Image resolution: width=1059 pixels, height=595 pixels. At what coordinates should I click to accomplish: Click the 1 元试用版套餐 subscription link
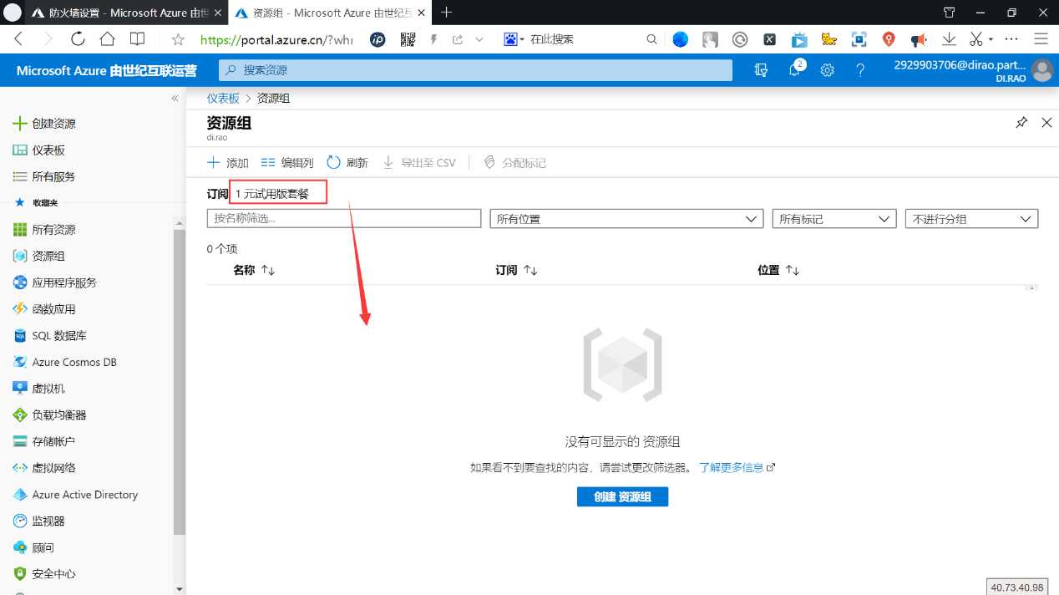(272, 194)
